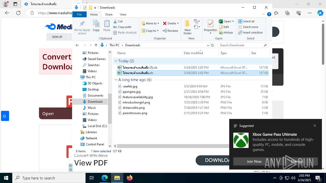
Task: Click Invert selection
Action: 250,33
